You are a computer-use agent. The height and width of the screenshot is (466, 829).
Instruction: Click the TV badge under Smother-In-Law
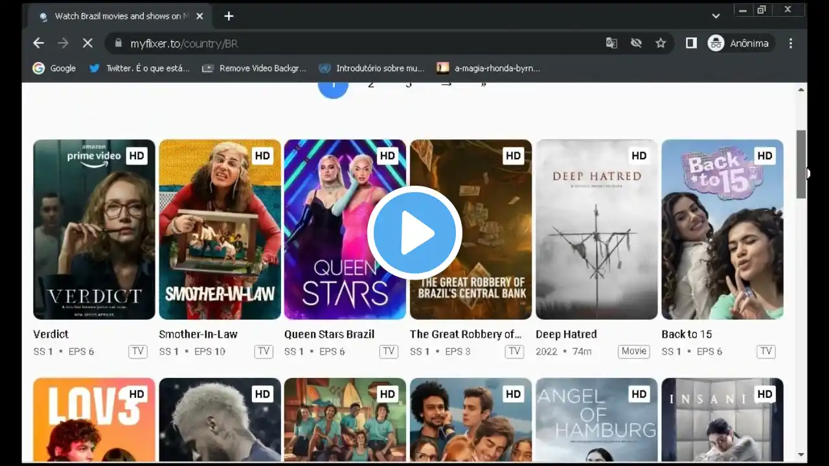point(263,351)
